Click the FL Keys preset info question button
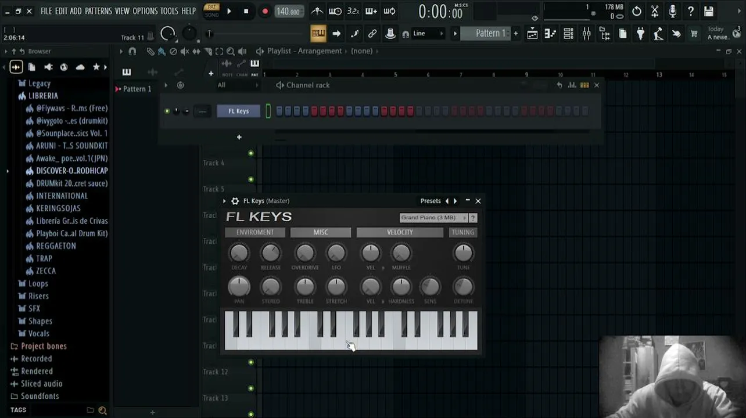The image size is (746, 418). 473,218
